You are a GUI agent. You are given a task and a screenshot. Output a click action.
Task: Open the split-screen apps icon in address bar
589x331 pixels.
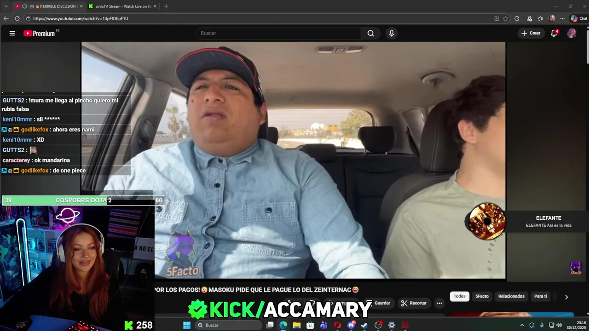[x=497, y=18]
